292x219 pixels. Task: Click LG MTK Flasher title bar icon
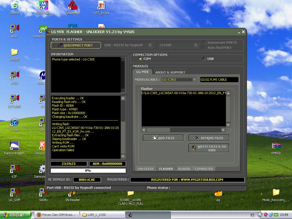point(48,32)
